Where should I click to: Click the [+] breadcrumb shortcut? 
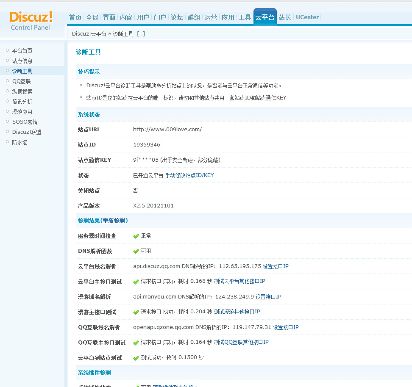141,34
